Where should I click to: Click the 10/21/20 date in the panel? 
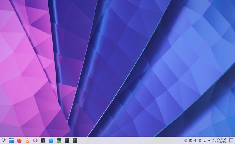219,142
